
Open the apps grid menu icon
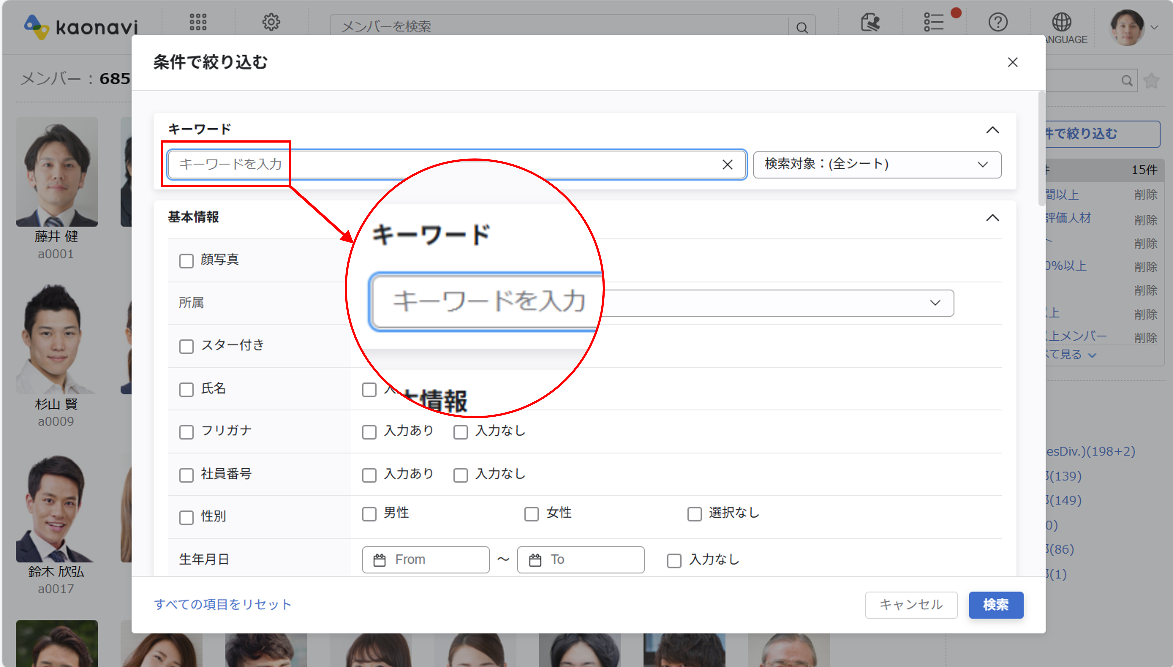pyautogui.click(x=198, y=22)
